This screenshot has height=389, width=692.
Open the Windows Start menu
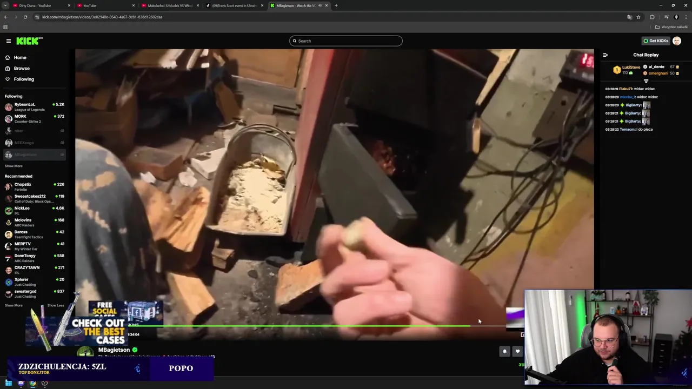tap(9, 383)
